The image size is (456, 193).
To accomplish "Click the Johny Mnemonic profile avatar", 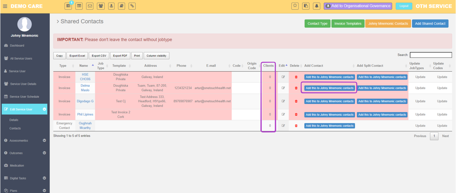I will 25,24.
